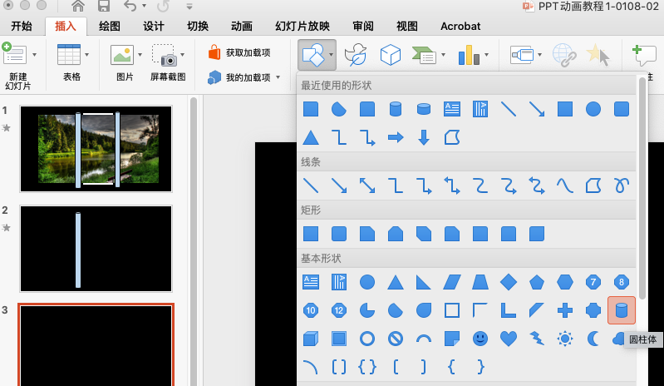Open the hyperlink globe tool
664x386 pixels.
(564, 55)
